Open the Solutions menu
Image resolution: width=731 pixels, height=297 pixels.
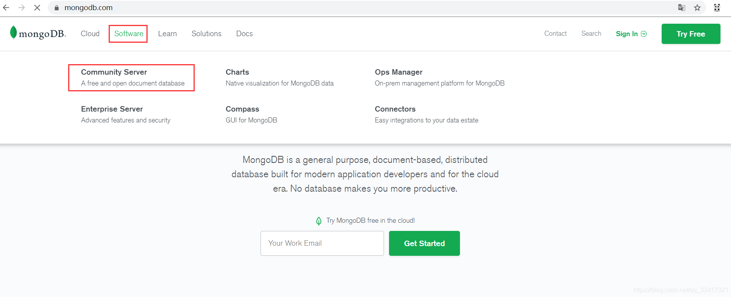tap(206, 34)
